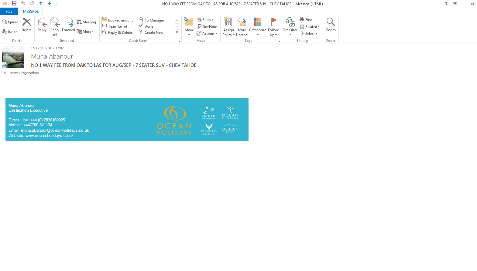The height and width of the screenshot is (271, 477).
Task: Open Ribbon Display Options
Action: point(455,4)
